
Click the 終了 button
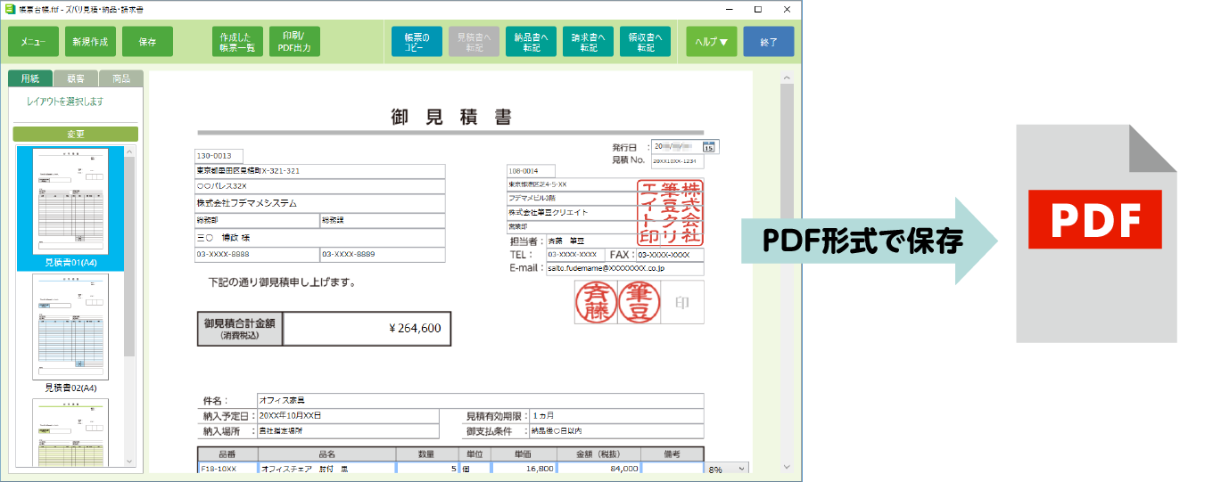[768, 42]
